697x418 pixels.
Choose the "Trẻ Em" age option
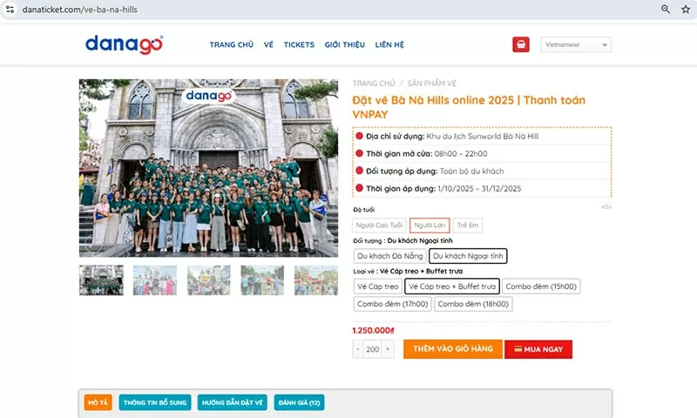[x=468, y=226]
